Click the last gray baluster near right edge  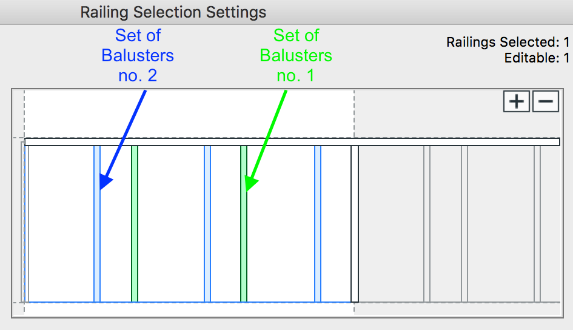(x=537, y=223)
